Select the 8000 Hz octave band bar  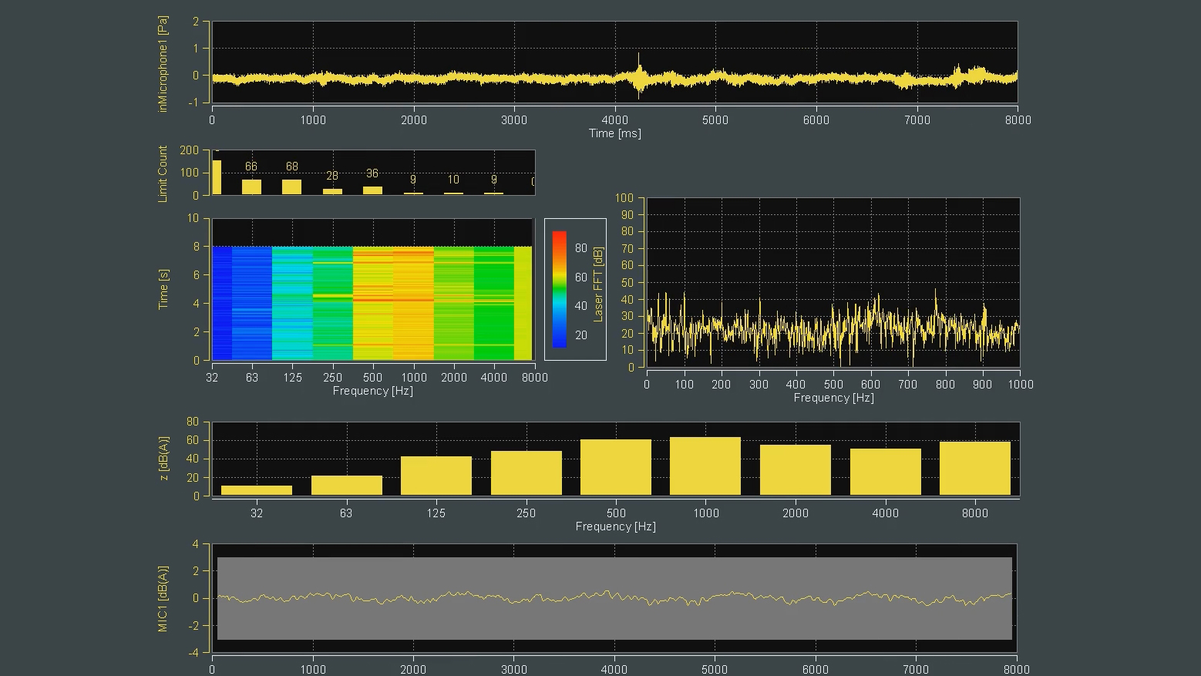pyautogui.click(x=975, y=468)
